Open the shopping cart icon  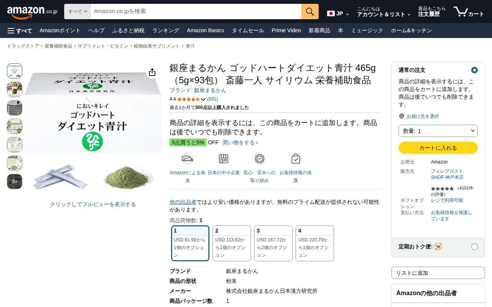pyautogui.click(x=469, y=12)
